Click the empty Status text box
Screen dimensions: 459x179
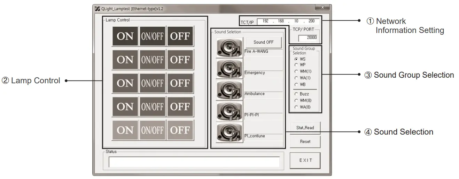(x=194, y=162)
